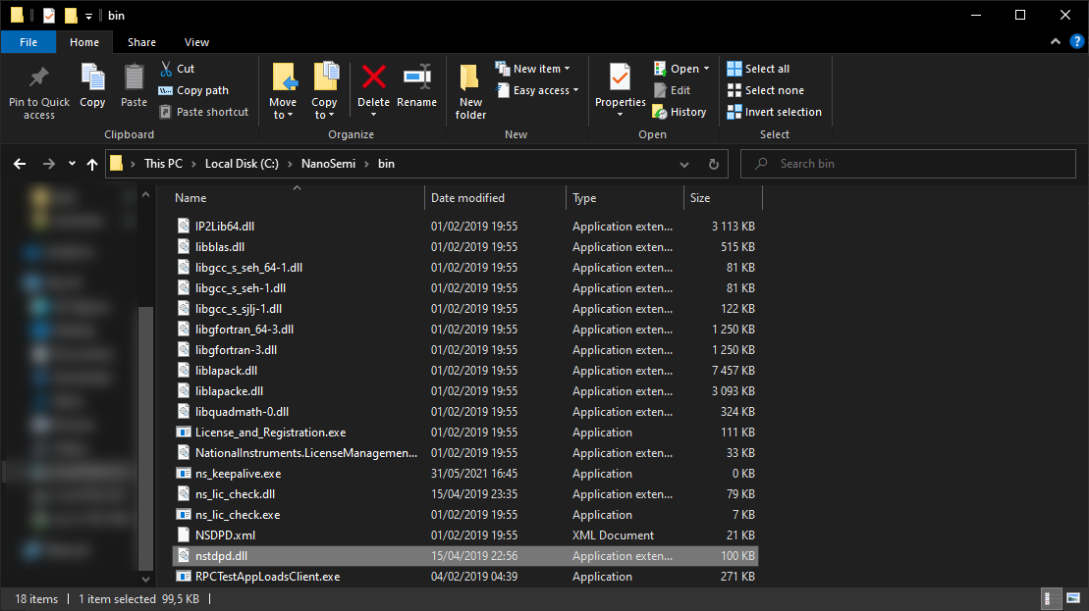Image resolution: width=1089 pixels, height=611 pixels.
Task: Sort files by Date modified column
Action: point(495,198)
